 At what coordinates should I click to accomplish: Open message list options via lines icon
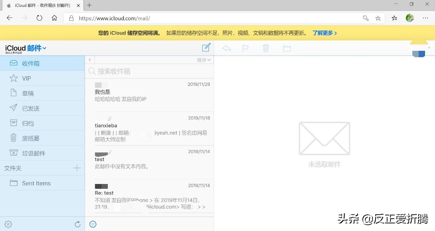click(93, 224)
